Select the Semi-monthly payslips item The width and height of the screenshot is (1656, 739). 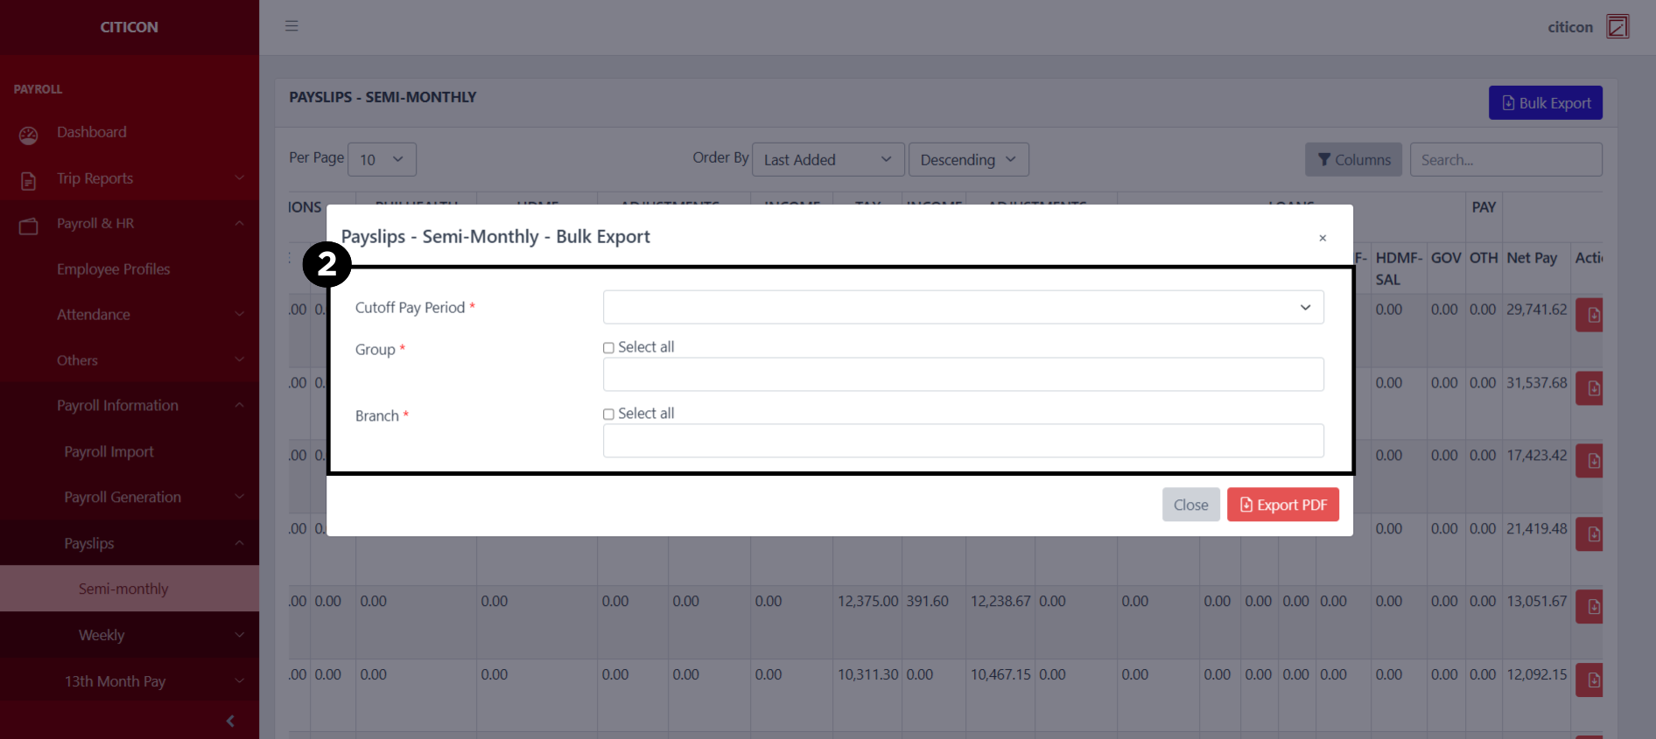click(130, 589)
